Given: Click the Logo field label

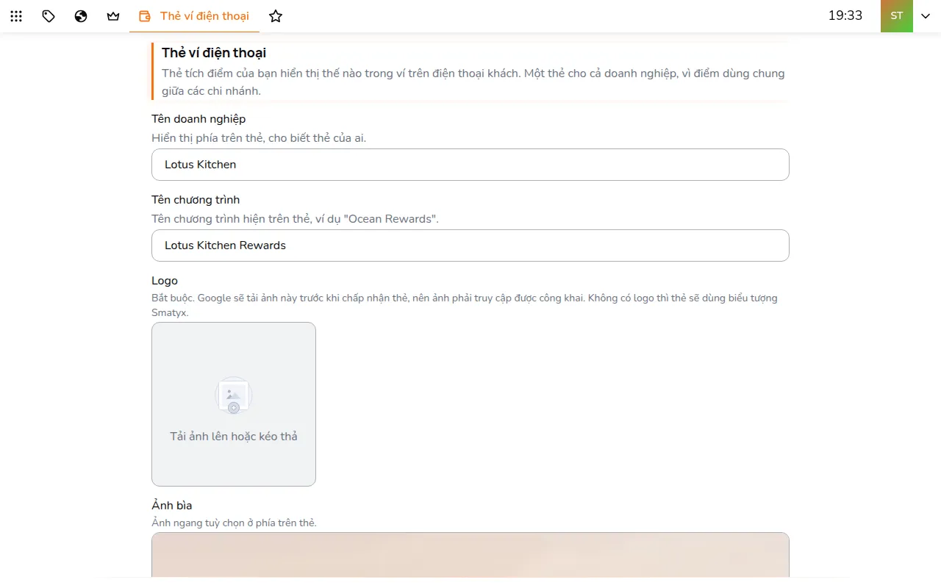Looking at the screenshot, I should [x=165, y=281].
